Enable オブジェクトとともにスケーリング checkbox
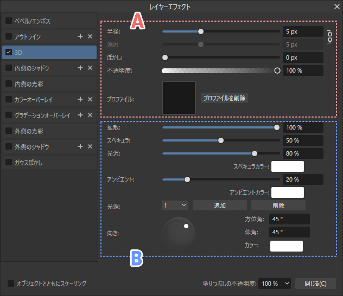 pos(11,283)
